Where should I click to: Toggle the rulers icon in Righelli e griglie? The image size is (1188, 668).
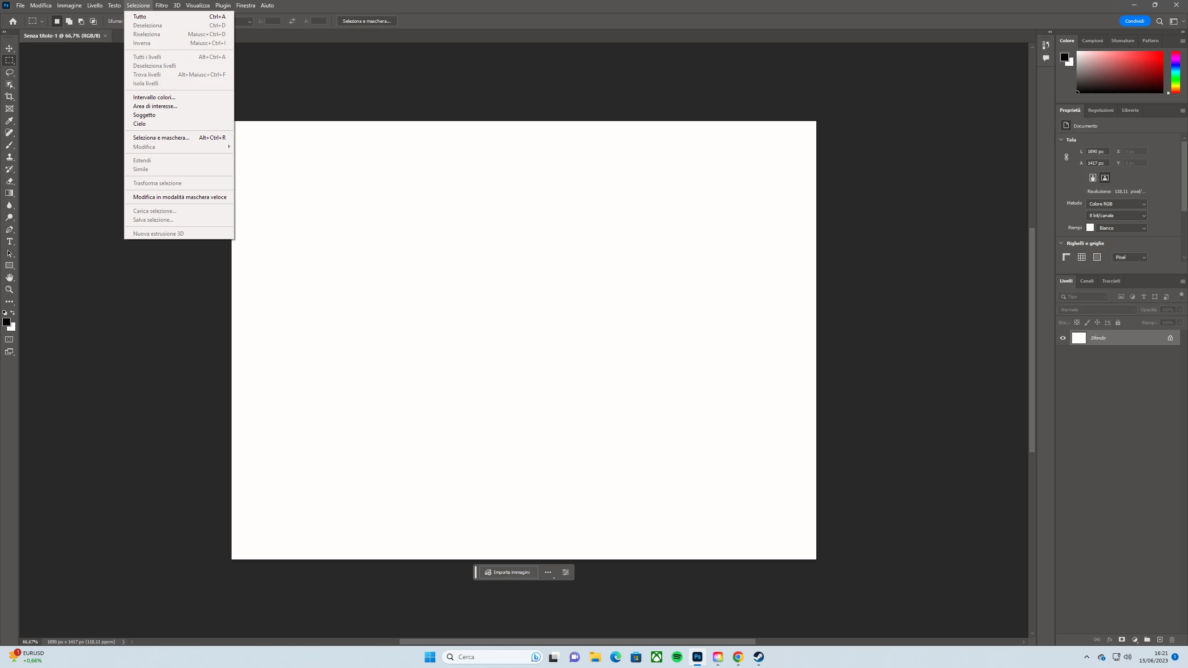pyautogui.click(x=1066, y=257)
